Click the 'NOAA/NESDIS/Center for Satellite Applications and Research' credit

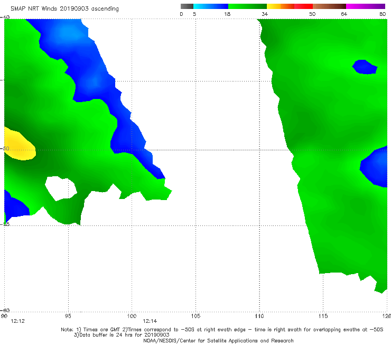(218, 340)
